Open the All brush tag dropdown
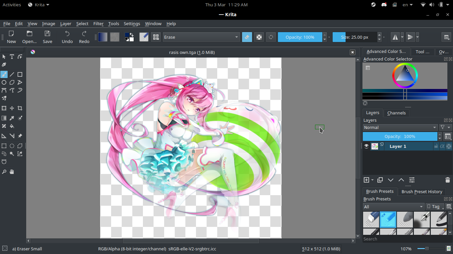453x254 pixels. (x=394, y=207)
